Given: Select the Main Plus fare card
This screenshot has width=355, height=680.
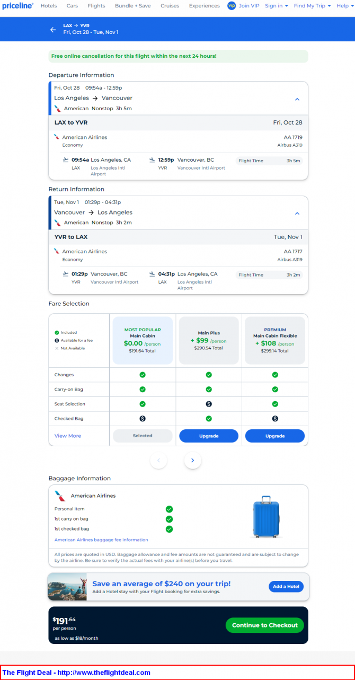Looking at the screenshot, I should [209, 340].
